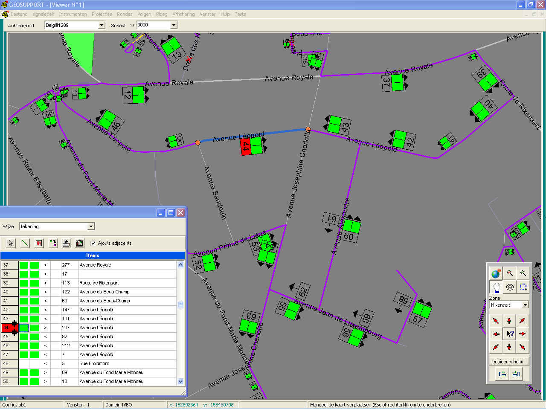Click the zoom out magnifier icon
546x409 pixels.
[x=523, y=273]
